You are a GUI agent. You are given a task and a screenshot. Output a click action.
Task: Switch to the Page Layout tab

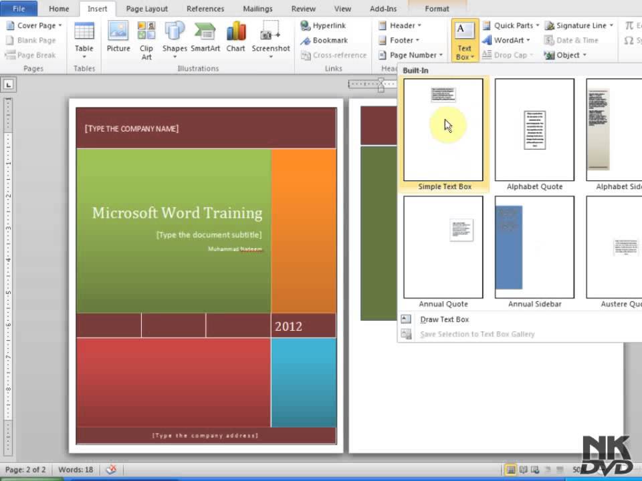[x=147, y=9]
